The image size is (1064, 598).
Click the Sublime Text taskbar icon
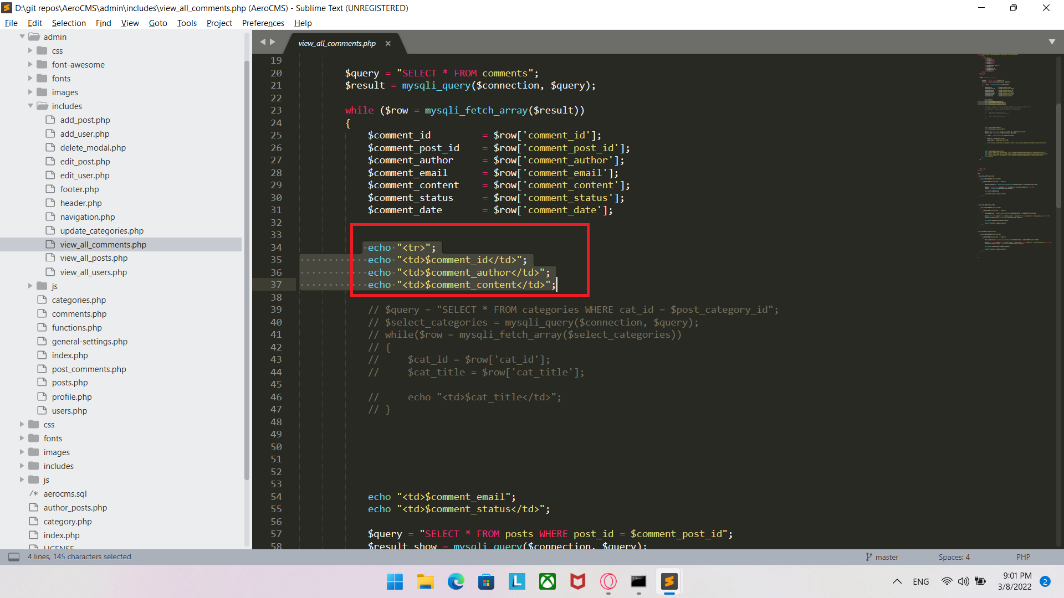pyautogui.click(x=669, y=581)
